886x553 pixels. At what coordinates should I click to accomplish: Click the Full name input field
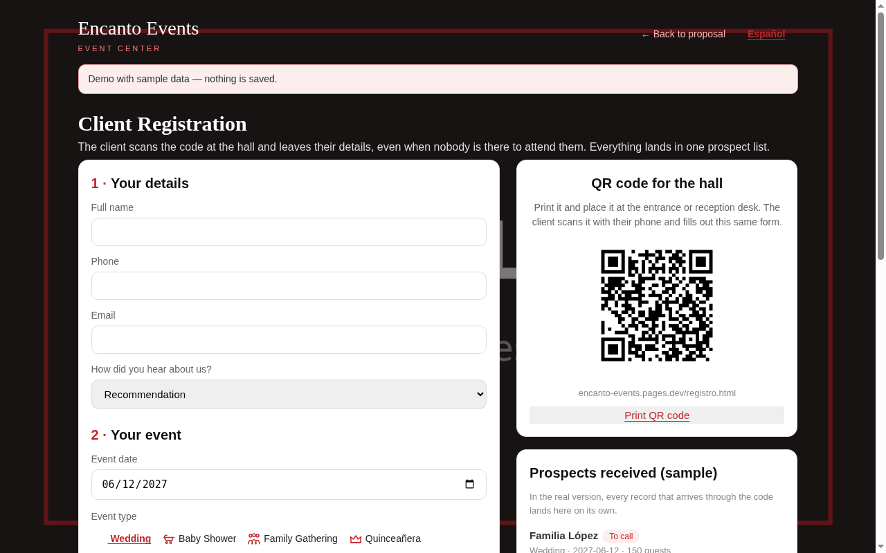click(289, 232)
